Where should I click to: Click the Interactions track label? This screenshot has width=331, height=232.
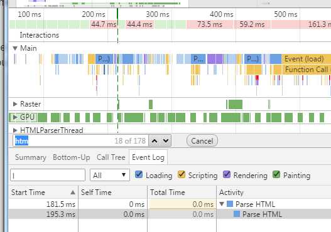(x=40, y=35)
